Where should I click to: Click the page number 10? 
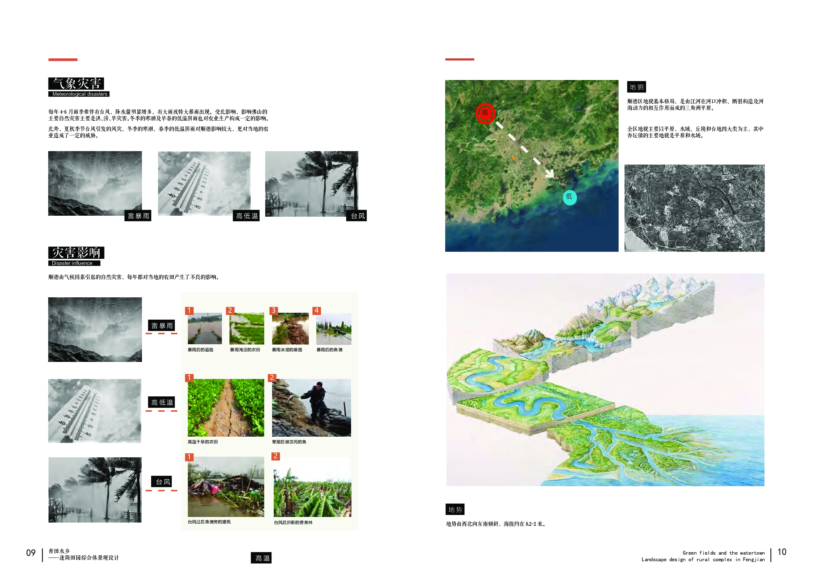[x=782, y=552]
